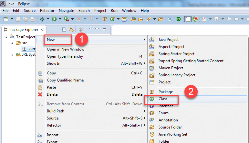Click the green Run button in toolbar

[54, 19]
